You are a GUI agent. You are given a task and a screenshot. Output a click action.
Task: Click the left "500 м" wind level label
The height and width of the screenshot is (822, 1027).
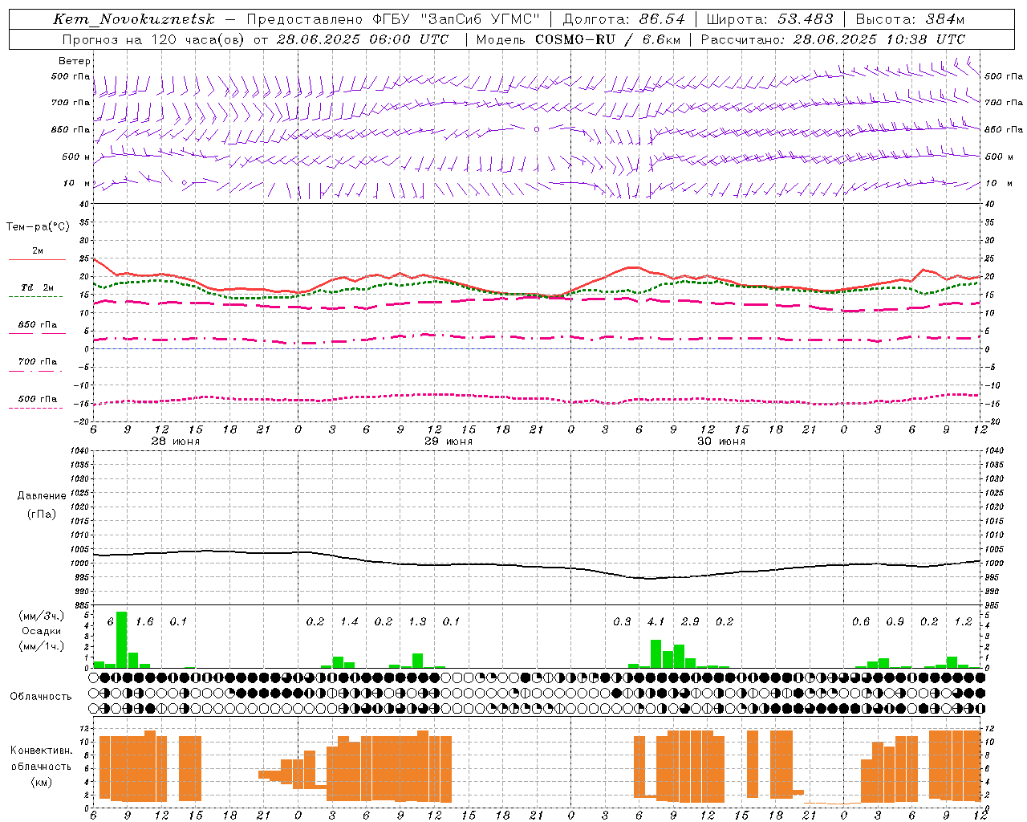point(76,157)
